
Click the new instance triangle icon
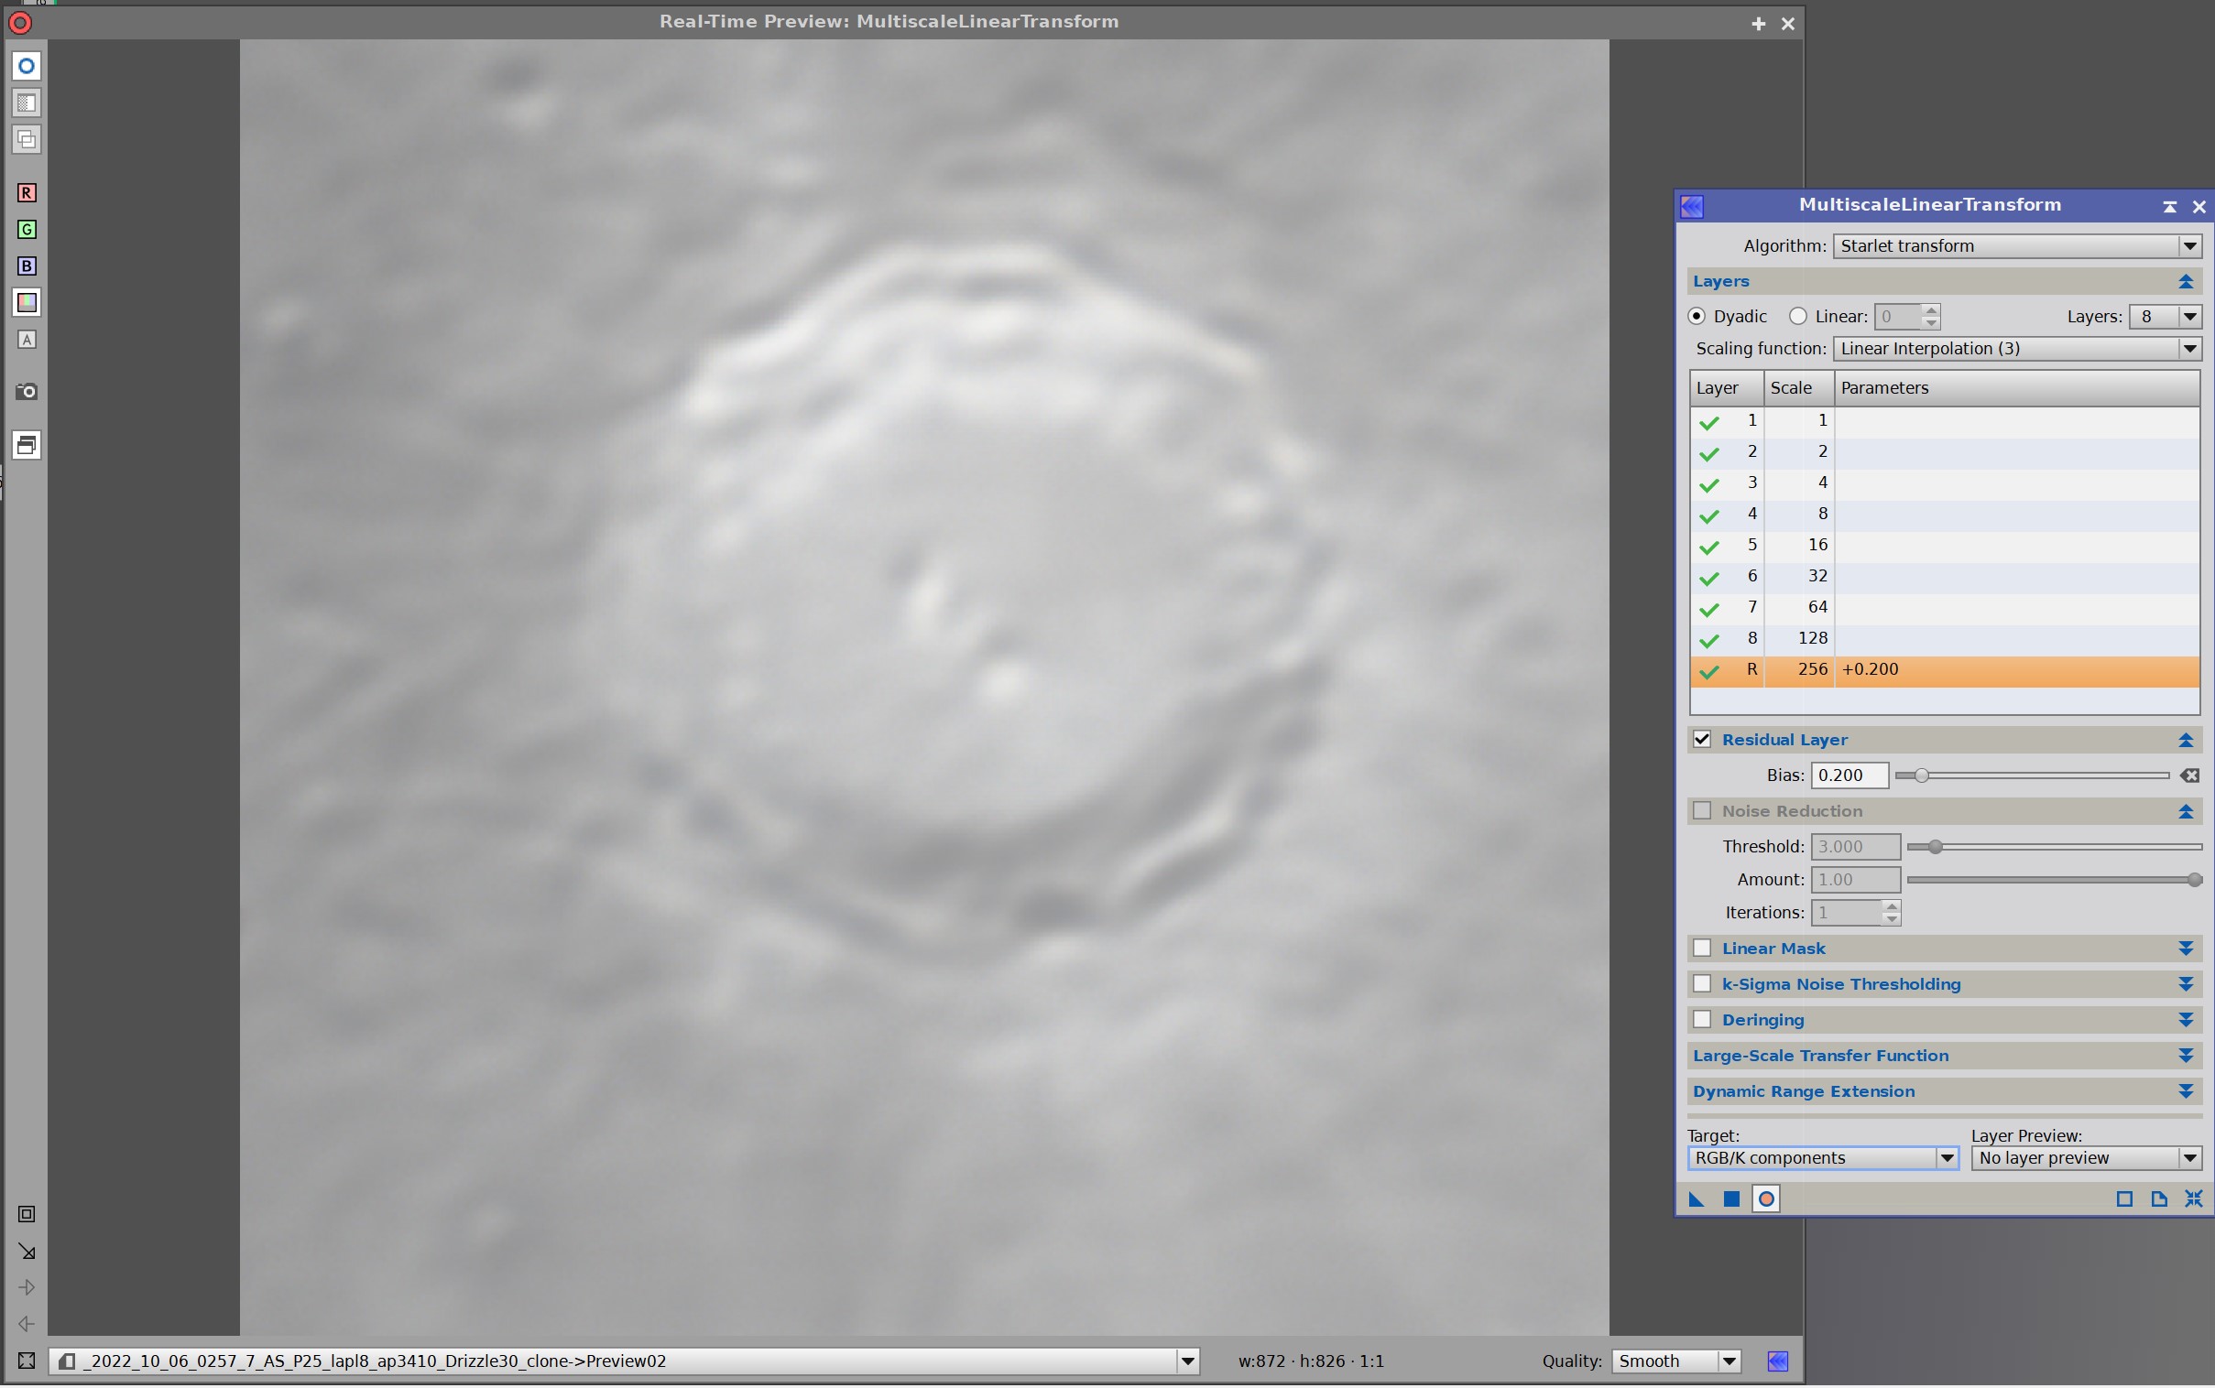[1697, 1198]
